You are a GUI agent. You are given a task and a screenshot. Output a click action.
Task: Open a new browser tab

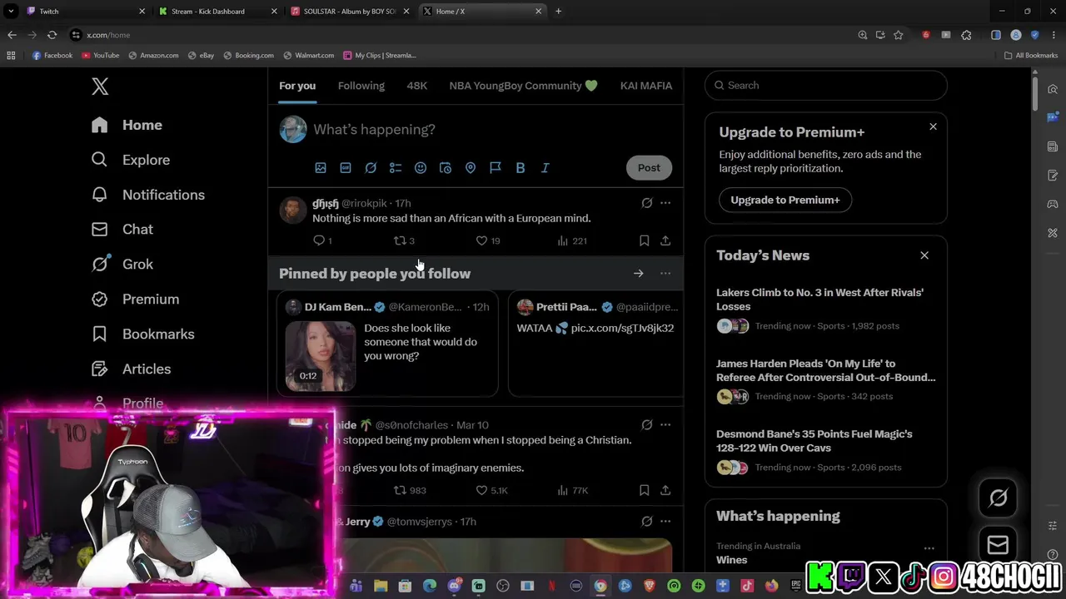[x=558, y=12]
